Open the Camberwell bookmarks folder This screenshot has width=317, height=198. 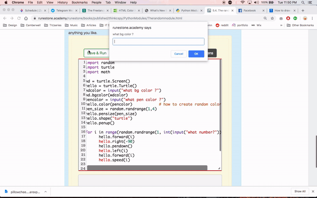31,25
